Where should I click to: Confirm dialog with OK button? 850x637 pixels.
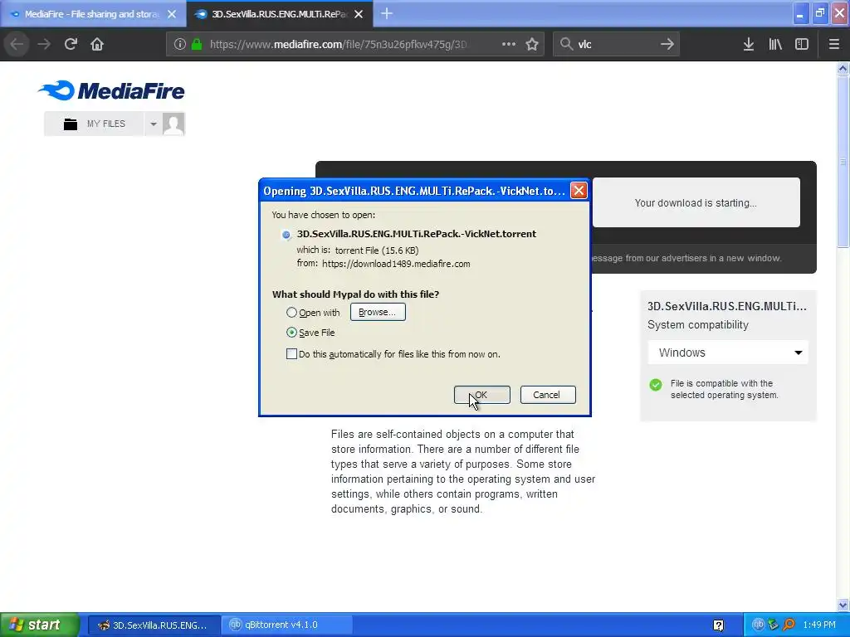pyautogui.click(x=482, y=395)
